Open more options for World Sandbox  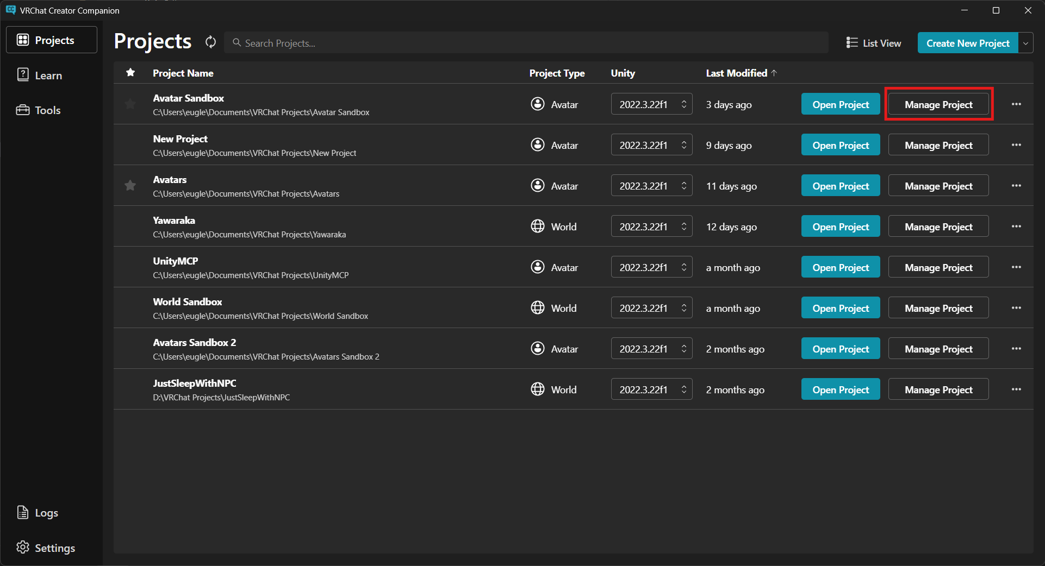1016,307
